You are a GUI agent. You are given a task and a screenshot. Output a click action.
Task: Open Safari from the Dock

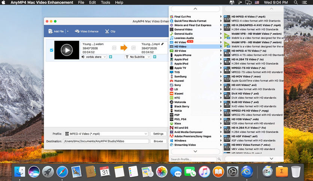coord(62,172)
